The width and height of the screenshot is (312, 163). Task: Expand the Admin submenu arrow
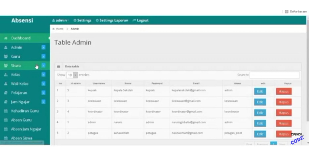tap(43, 47)
